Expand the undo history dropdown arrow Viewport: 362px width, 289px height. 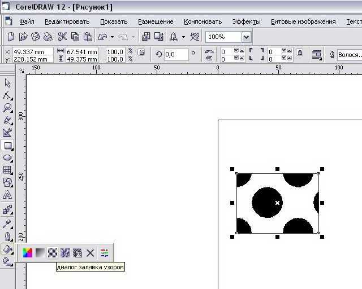coord(112,37)
